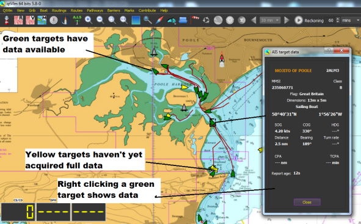Open the Contribute menu
The image size is (361, 224).
147,10
